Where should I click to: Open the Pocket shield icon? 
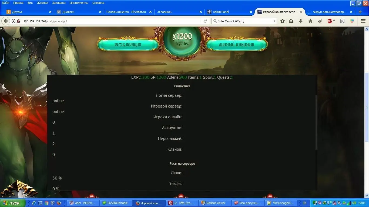(342, 21)
